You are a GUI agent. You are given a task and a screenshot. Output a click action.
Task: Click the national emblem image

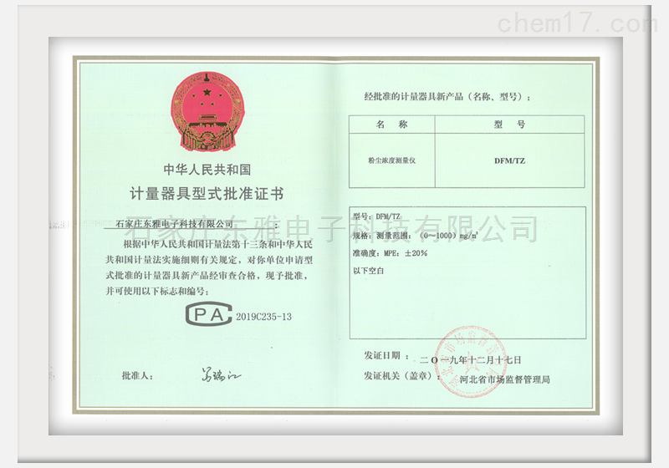click(207, 111)
